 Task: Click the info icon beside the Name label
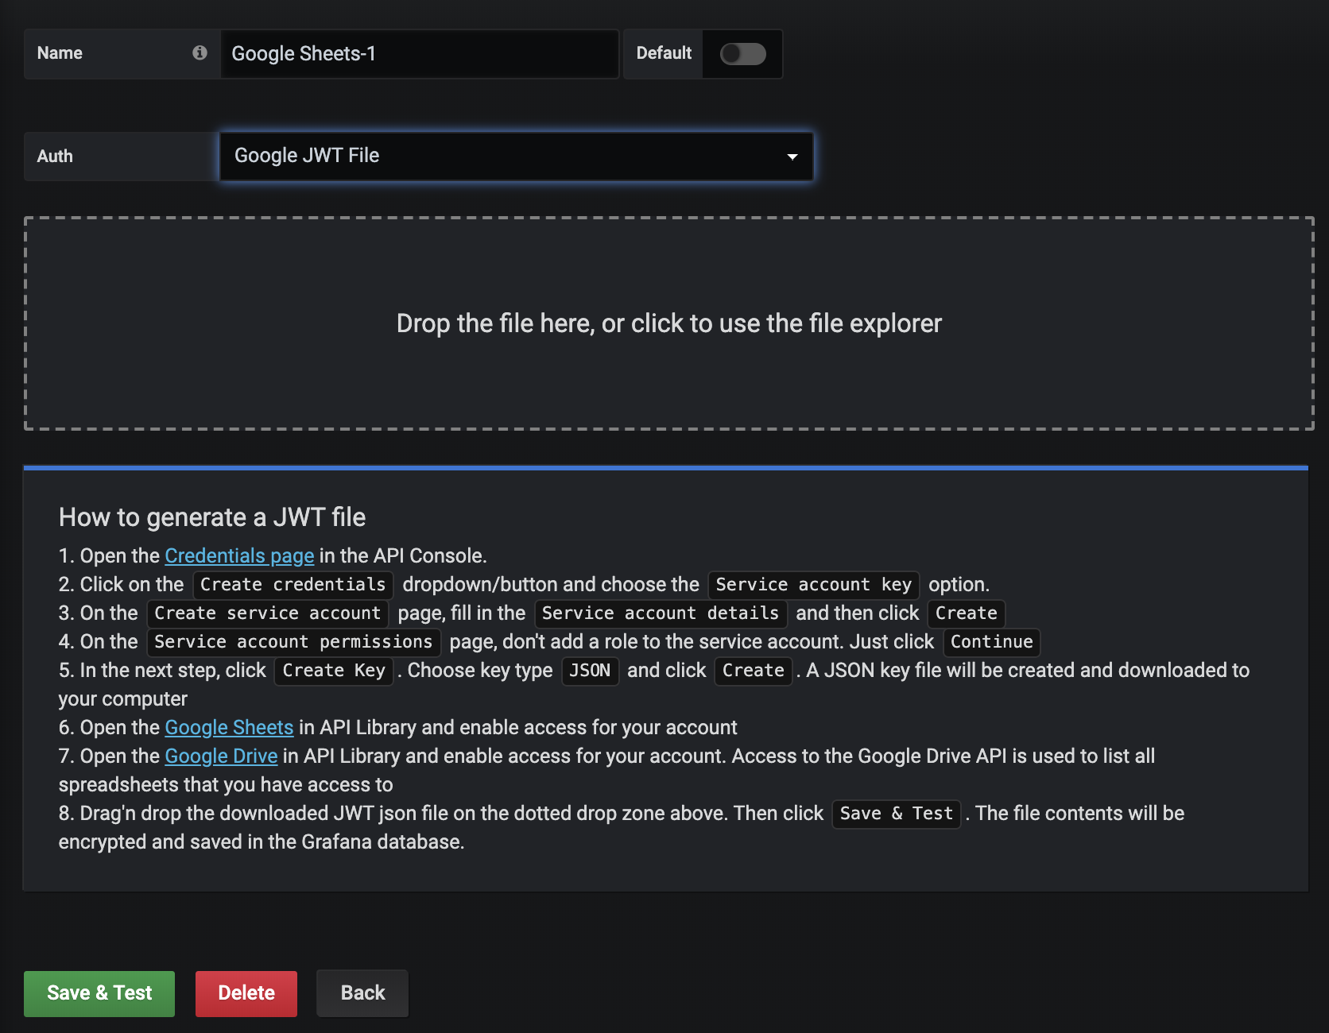(x=200, y=52)
